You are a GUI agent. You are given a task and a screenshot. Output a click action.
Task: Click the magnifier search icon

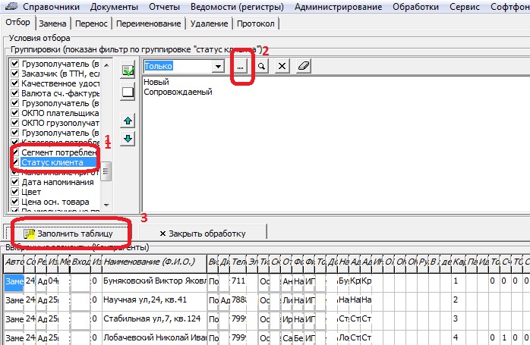[x=260, y=67]
